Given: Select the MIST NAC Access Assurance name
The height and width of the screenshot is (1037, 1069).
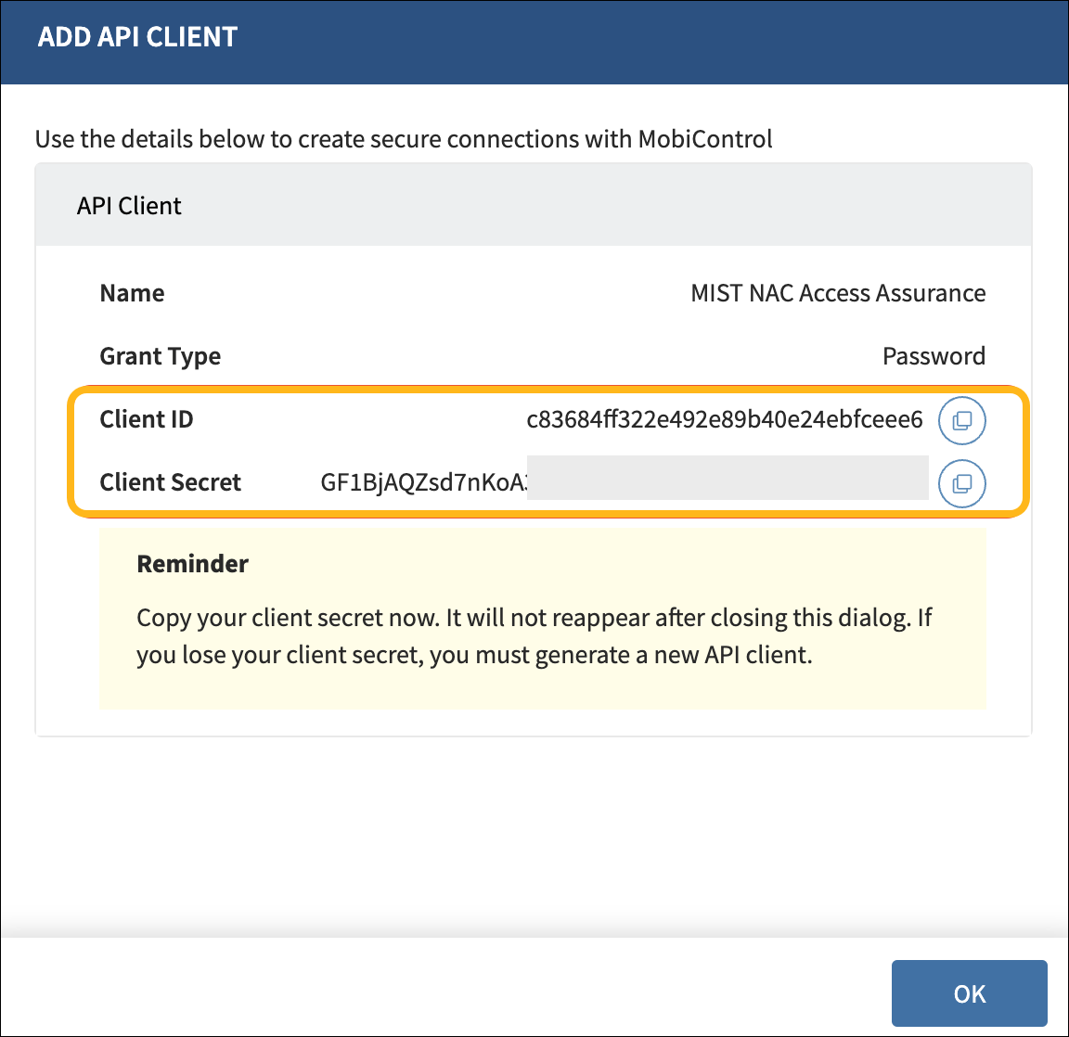Looking at the screenshot, I should 837,293.
